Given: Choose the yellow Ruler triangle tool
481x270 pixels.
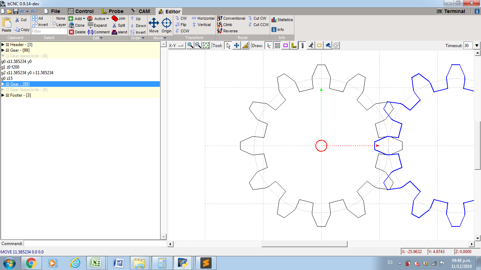Looking at the screenshot, I should click(245, 45).
